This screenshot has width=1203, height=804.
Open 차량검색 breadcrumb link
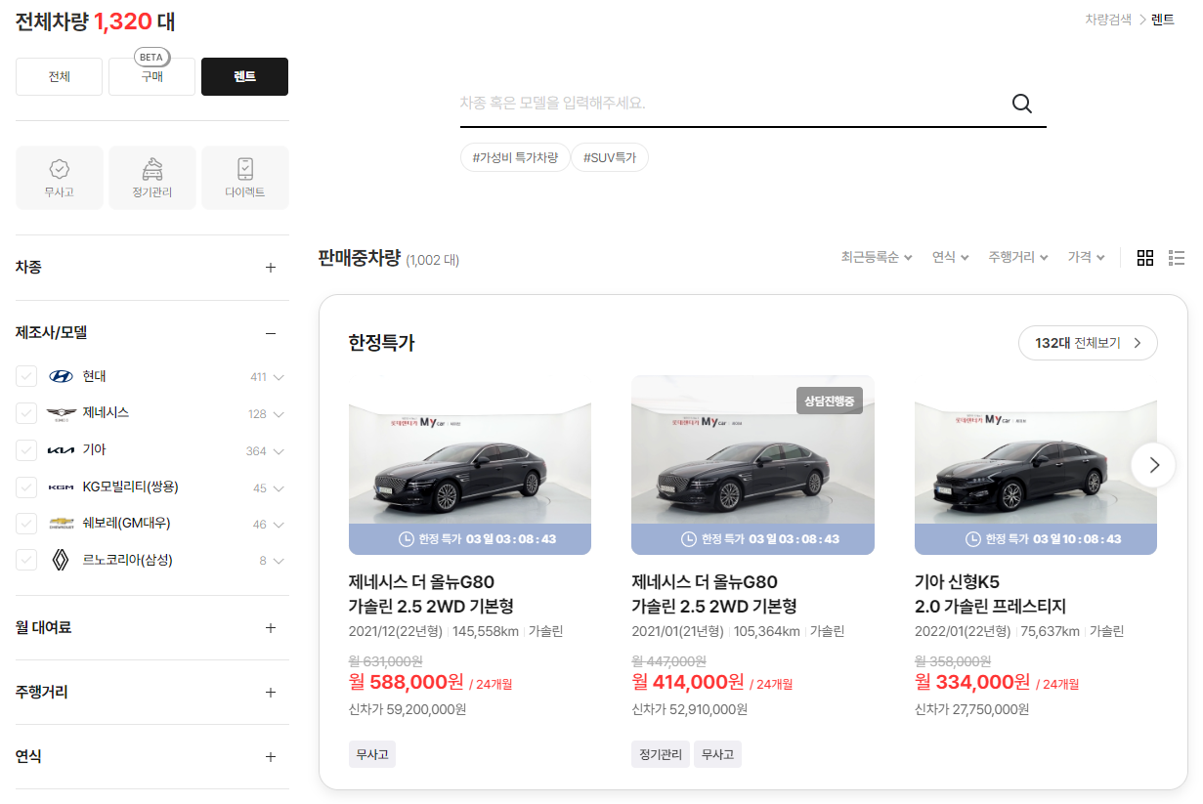point(1107,20)
